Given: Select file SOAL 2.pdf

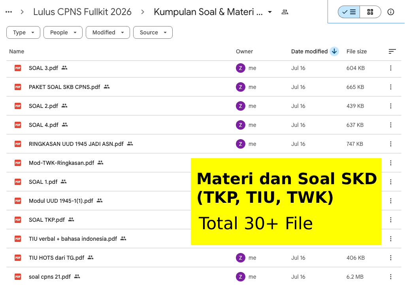Looking at the screenshot, I should click(43, 106).
